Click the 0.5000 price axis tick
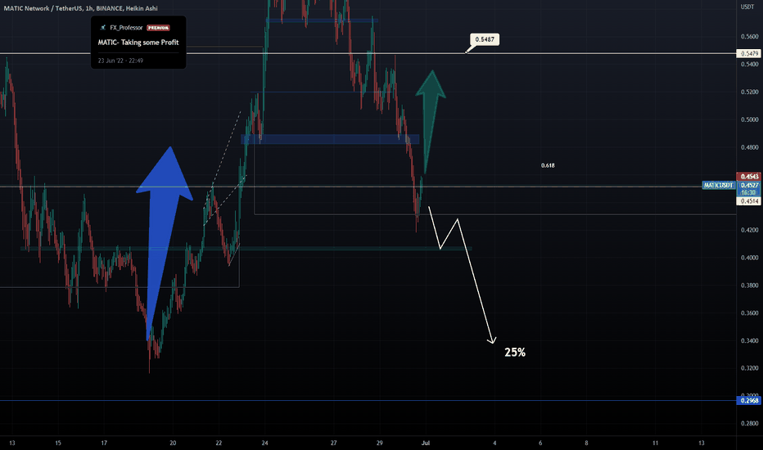 pos(749,119)
